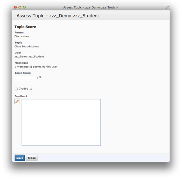Click the window title bar text
The height and width of the screenshot is (186, 182).
click(x=91, y=8)
